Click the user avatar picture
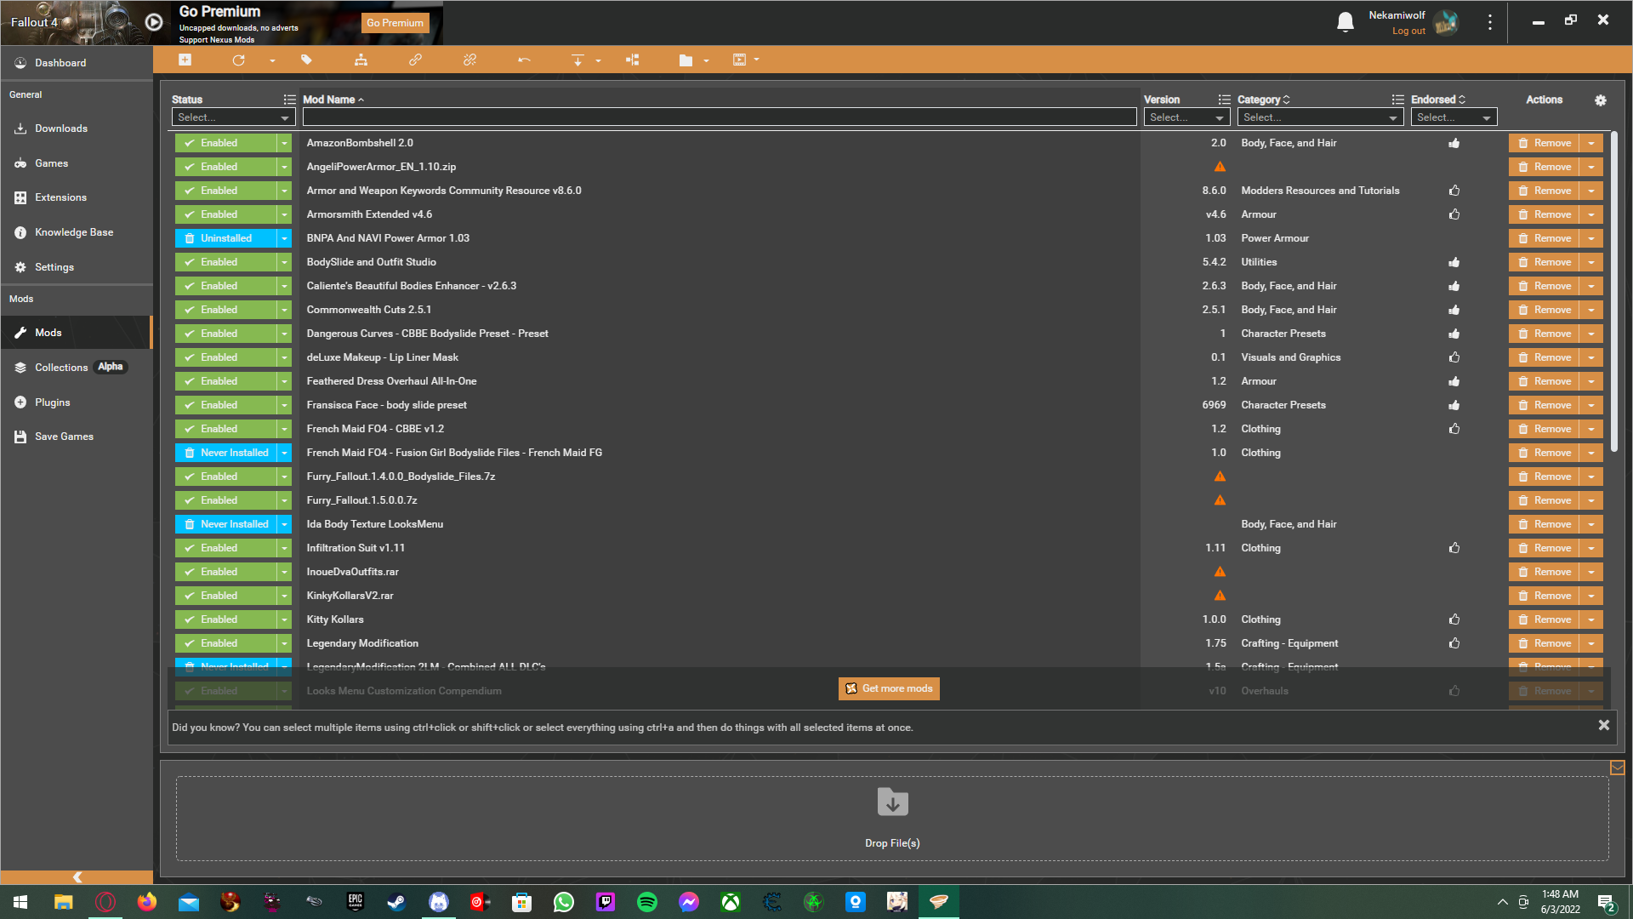This screenshot has height=919, width=1633. (x=1446, y=23)
